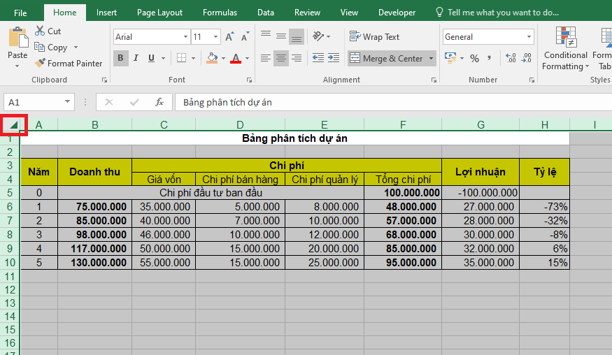Expand the Paste options arrow

[17, 66]
